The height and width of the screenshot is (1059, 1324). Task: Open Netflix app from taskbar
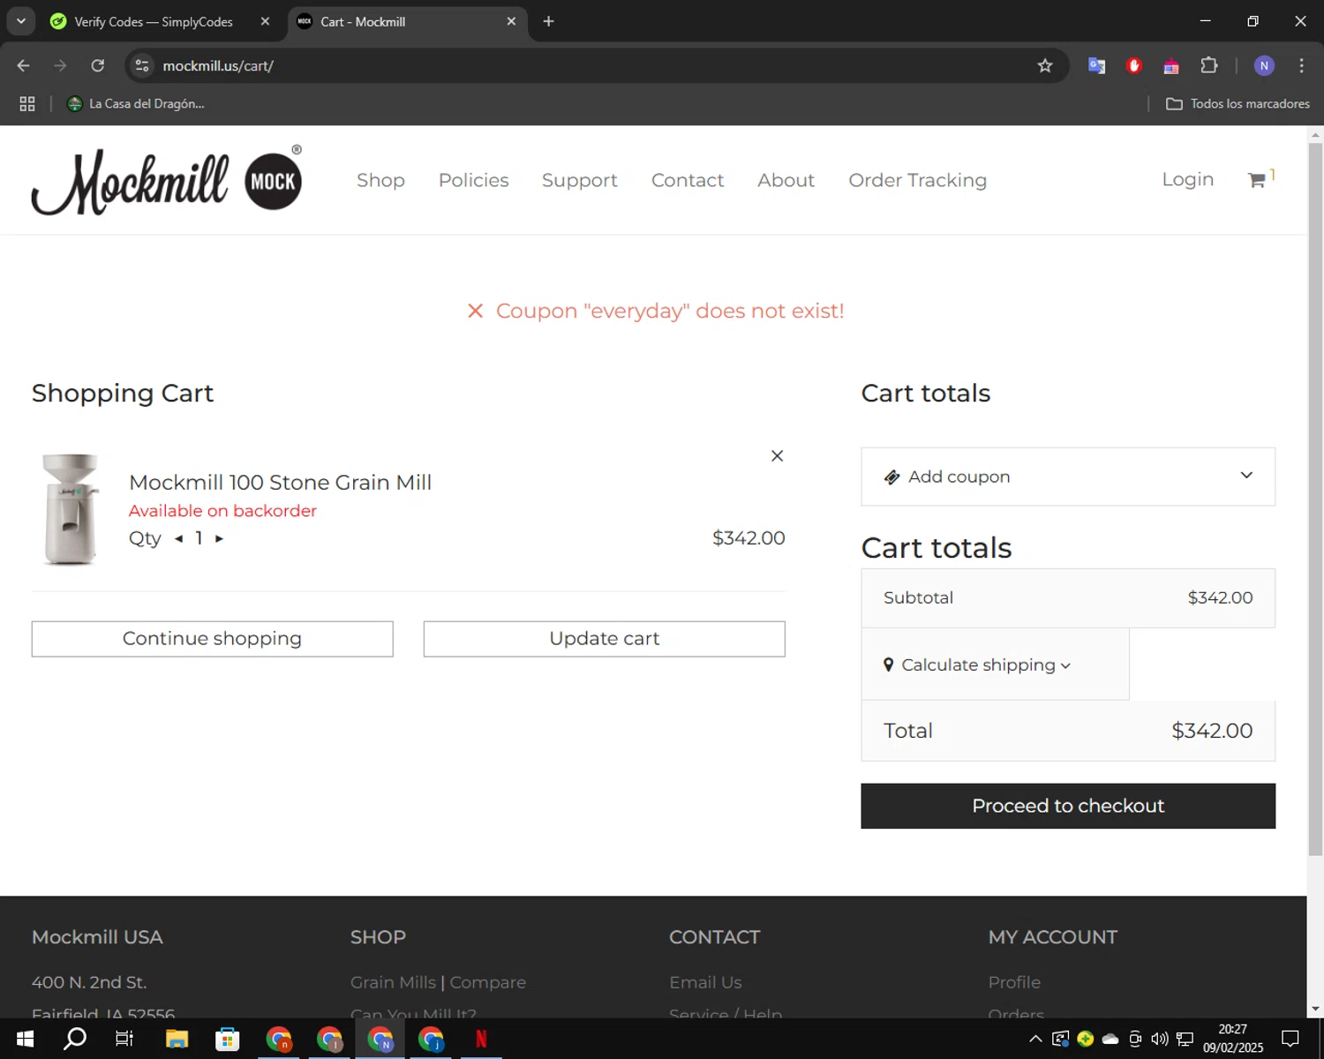pos(481,1039)
